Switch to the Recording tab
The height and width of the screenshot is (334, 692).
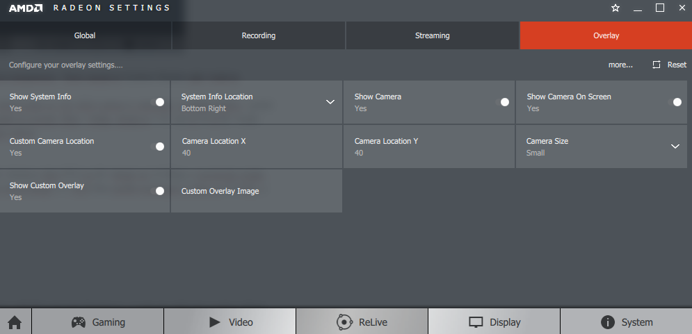coord(259,35)
